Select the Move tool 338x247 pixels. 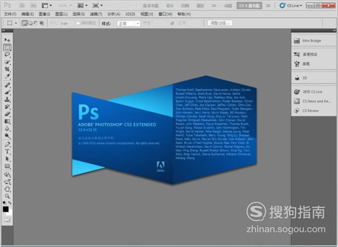pyautogui.click(x=7, y=40)
